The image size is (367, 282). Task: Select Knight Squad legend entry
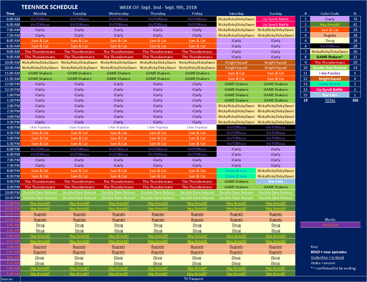click(330, 79)
